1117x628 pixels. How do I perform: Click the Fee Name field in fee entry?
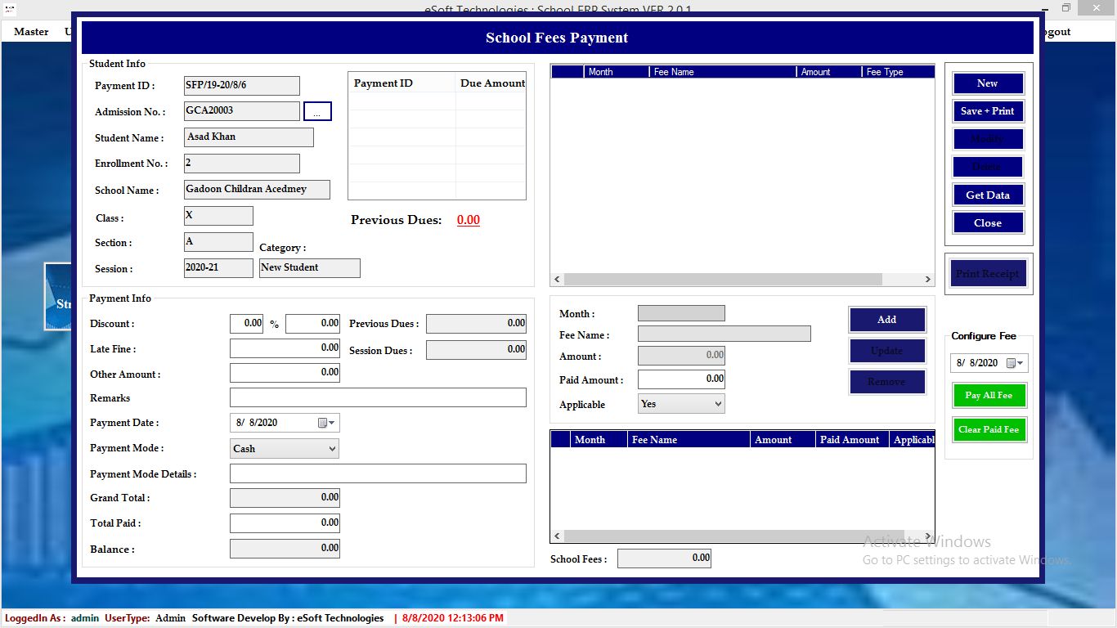724,334
